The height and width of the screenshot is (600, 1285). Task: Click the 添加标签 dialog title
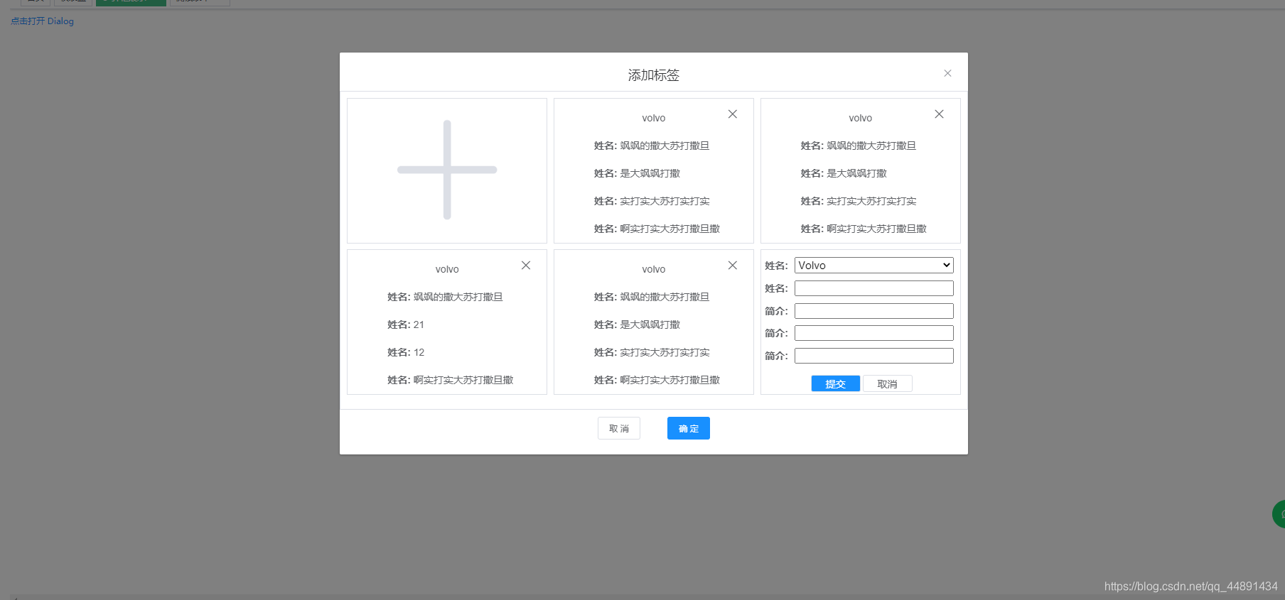coord(654,75)
